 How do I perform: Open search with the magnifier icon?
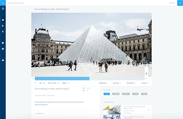point(3,3)
